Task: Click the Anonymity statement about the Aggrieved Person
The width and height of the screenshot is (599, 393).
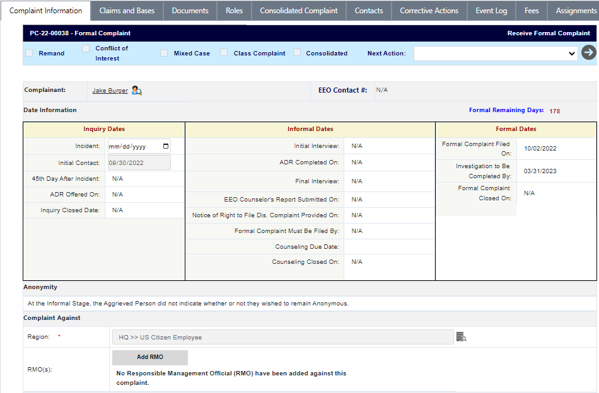Action: 188,304
